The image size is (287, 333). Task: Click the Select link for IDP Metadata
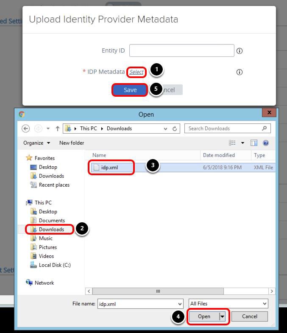pos(137,72)
